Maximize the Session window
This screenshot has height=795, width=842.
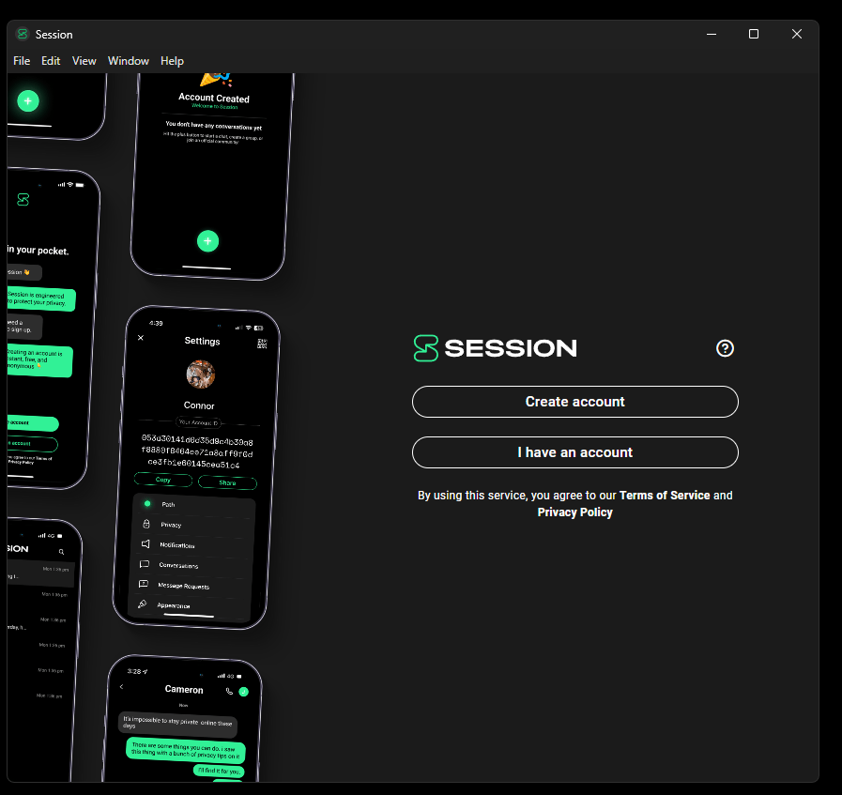(x=754, y=34)
